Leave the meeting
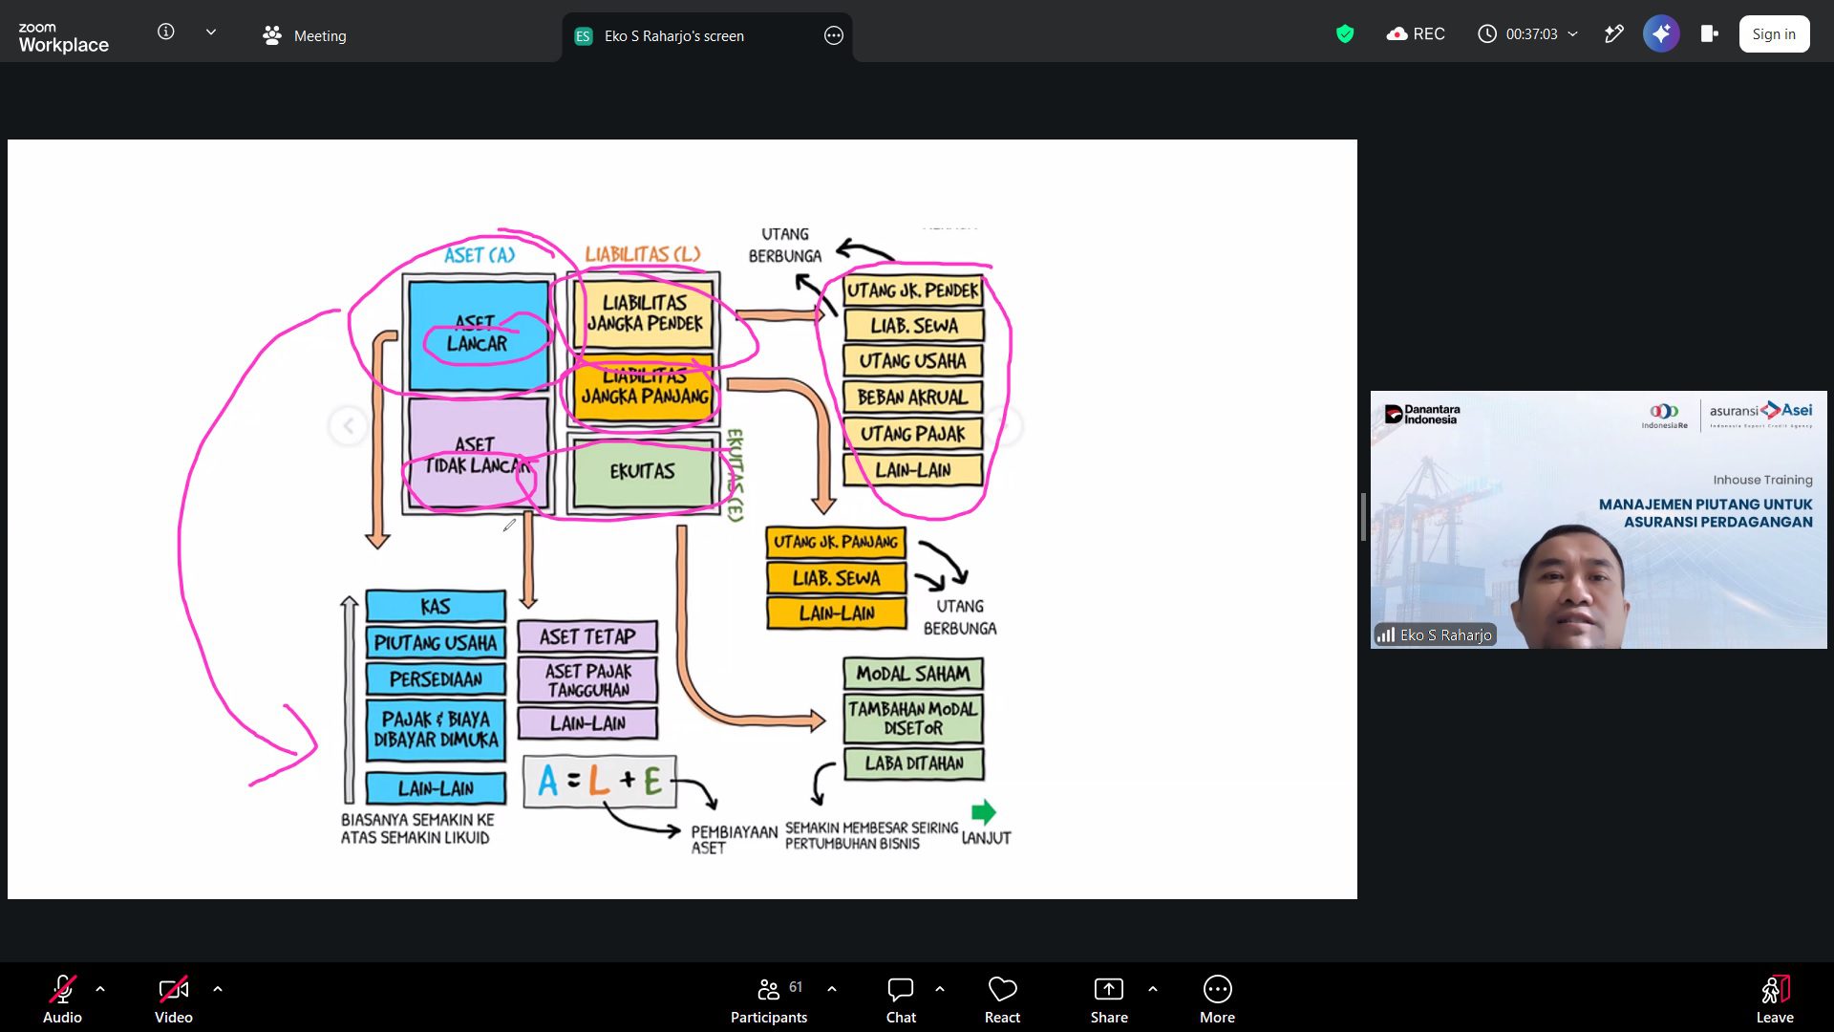 (x=1774, y=1000)
